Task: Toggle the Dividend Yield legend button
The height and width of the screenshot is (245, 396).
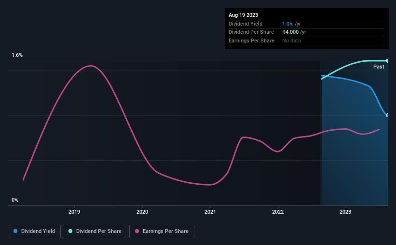Action: [x=34, y=231]
